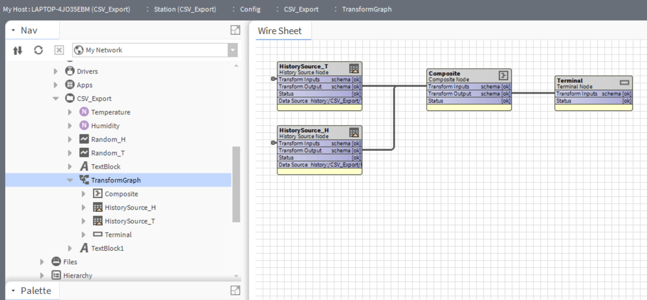The width and height of the screenshot is (647, 300).
Task: Click the HistorySource_T history icon on its block
Action: 355,68
